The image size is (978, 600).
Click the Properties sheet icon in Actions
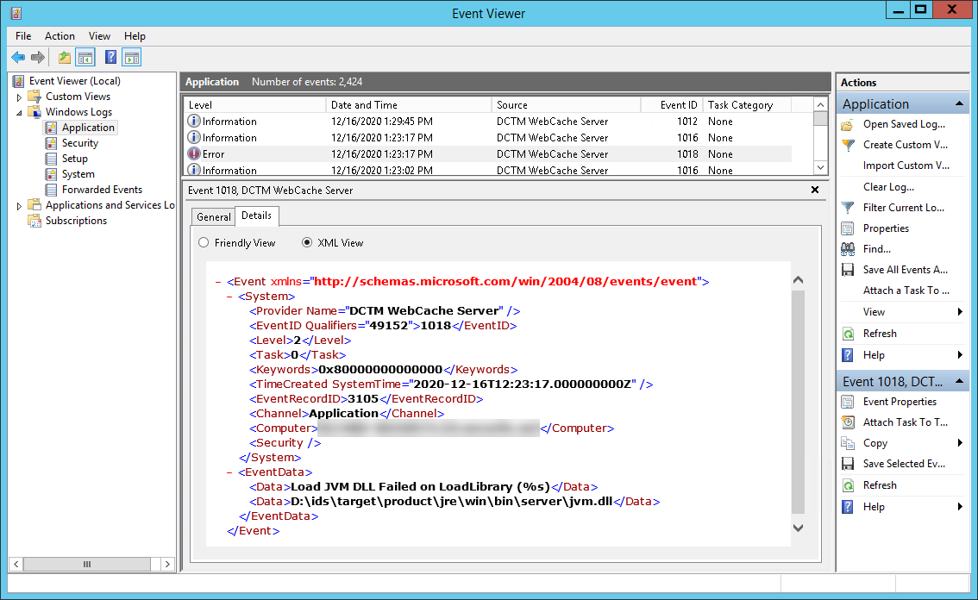[x=848, y=228]
